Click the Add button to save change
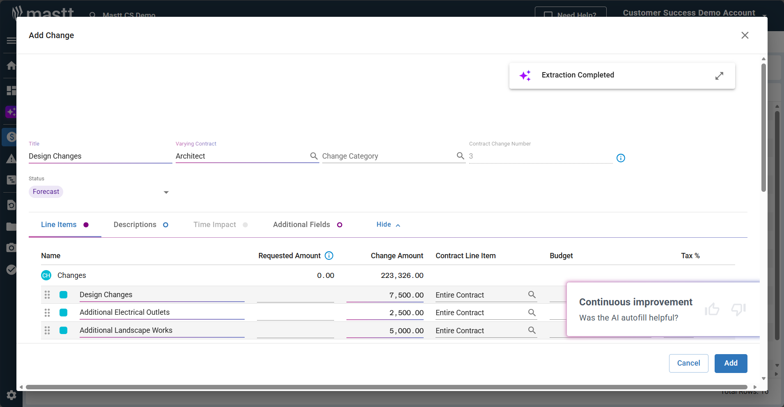Image resolution: width=784 pixels, height=407 pixels. tap(730, 363)
